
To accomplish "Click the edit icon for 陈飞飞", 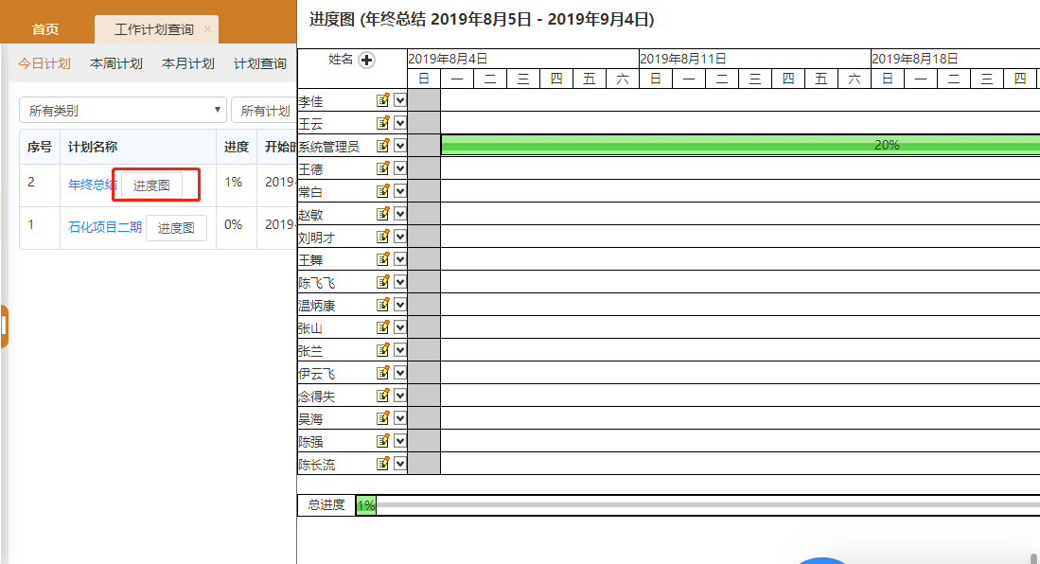I will (x=383, y=282).
